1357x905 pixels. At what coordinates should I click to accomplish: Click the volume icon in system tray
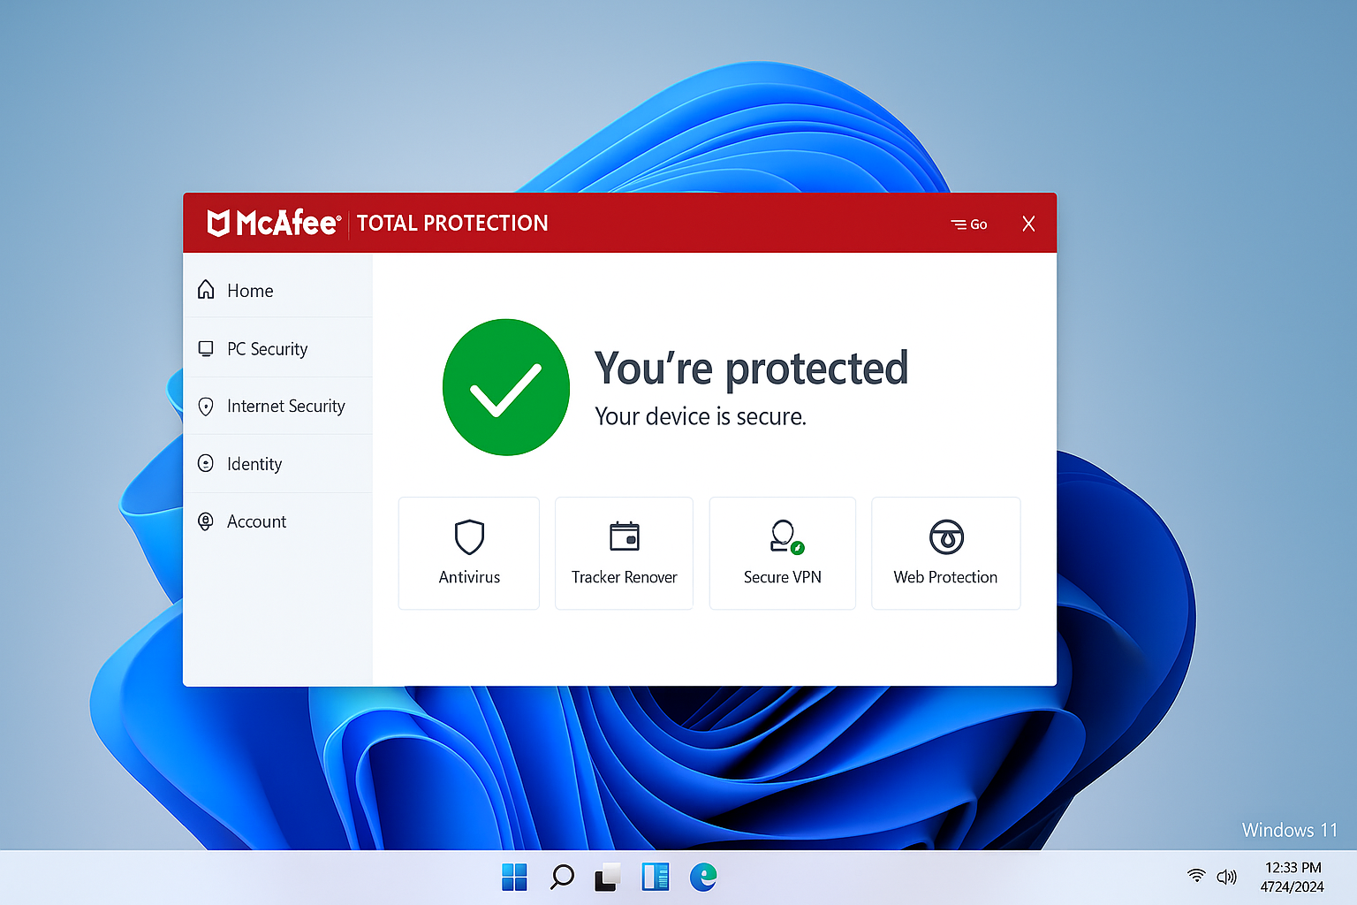[x=1227, y=877]
